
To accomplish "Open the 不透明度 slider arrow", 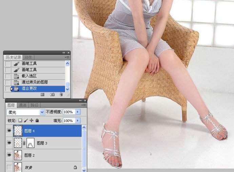I will [77, 112].
